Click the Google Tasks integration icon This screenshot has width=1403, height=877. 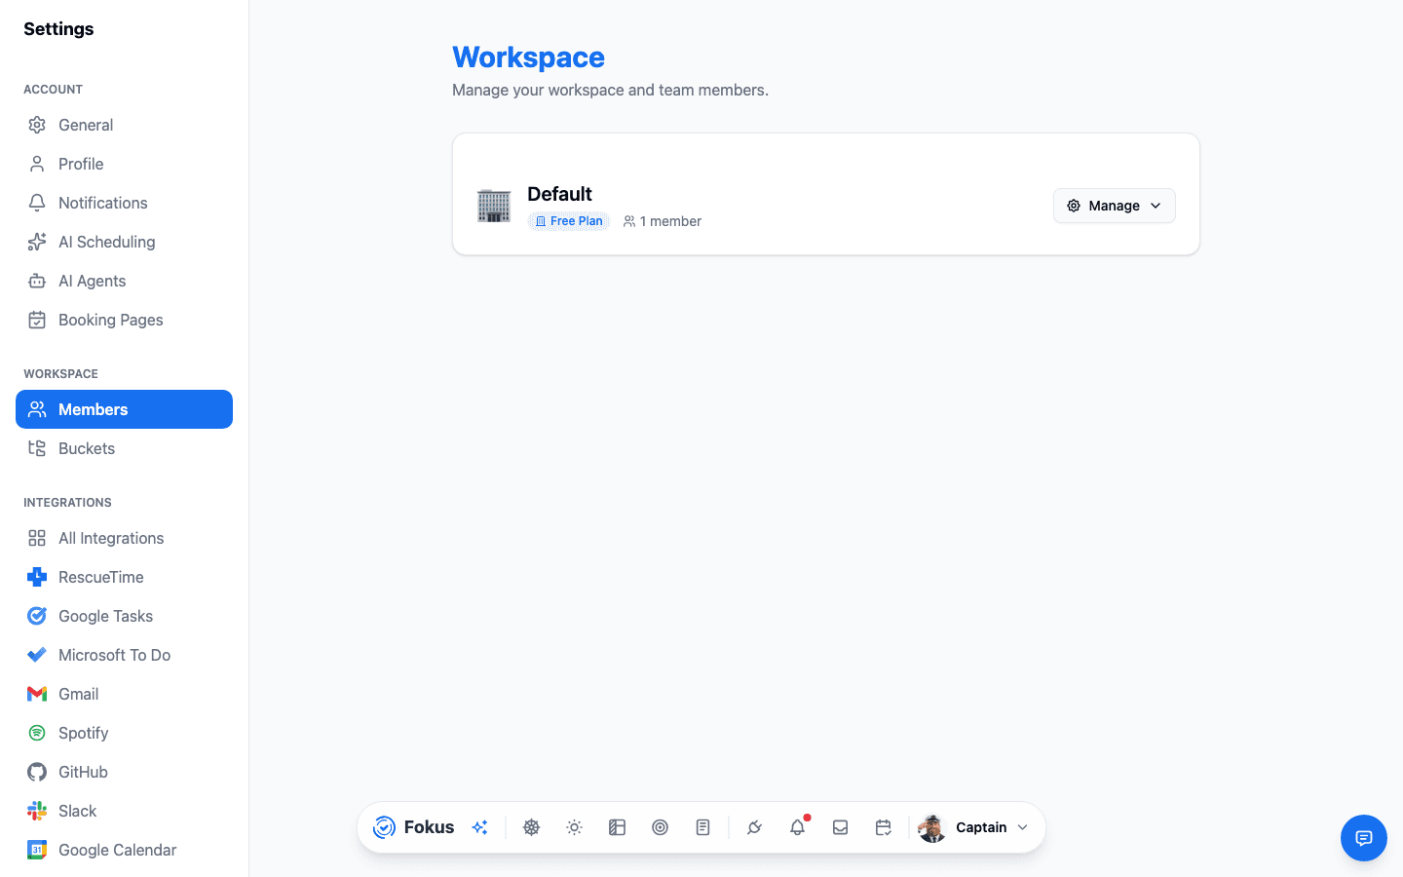(37, 616)
